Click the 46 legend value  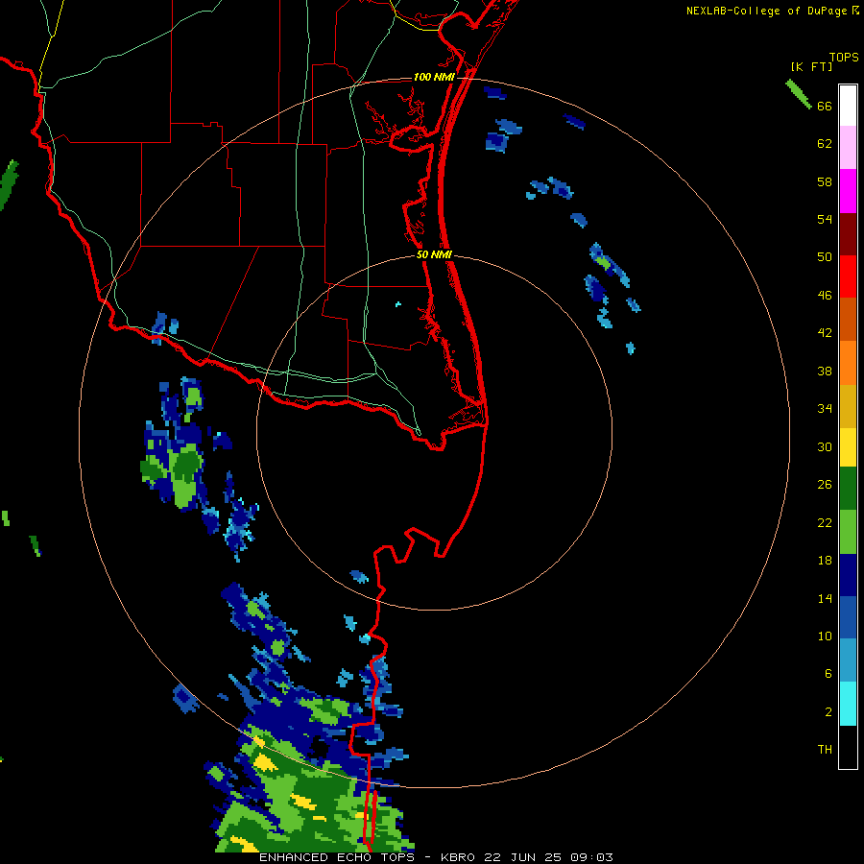point(825,296)
